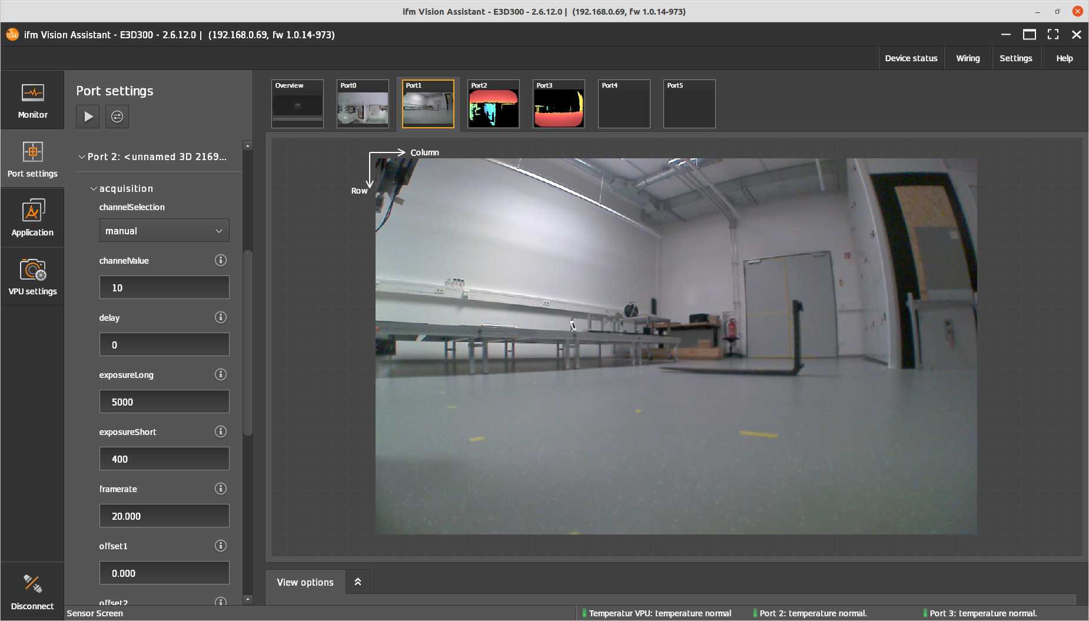1089x621 pixels.
Task: Click the swap icon beside play button
Action: (117, 117)
